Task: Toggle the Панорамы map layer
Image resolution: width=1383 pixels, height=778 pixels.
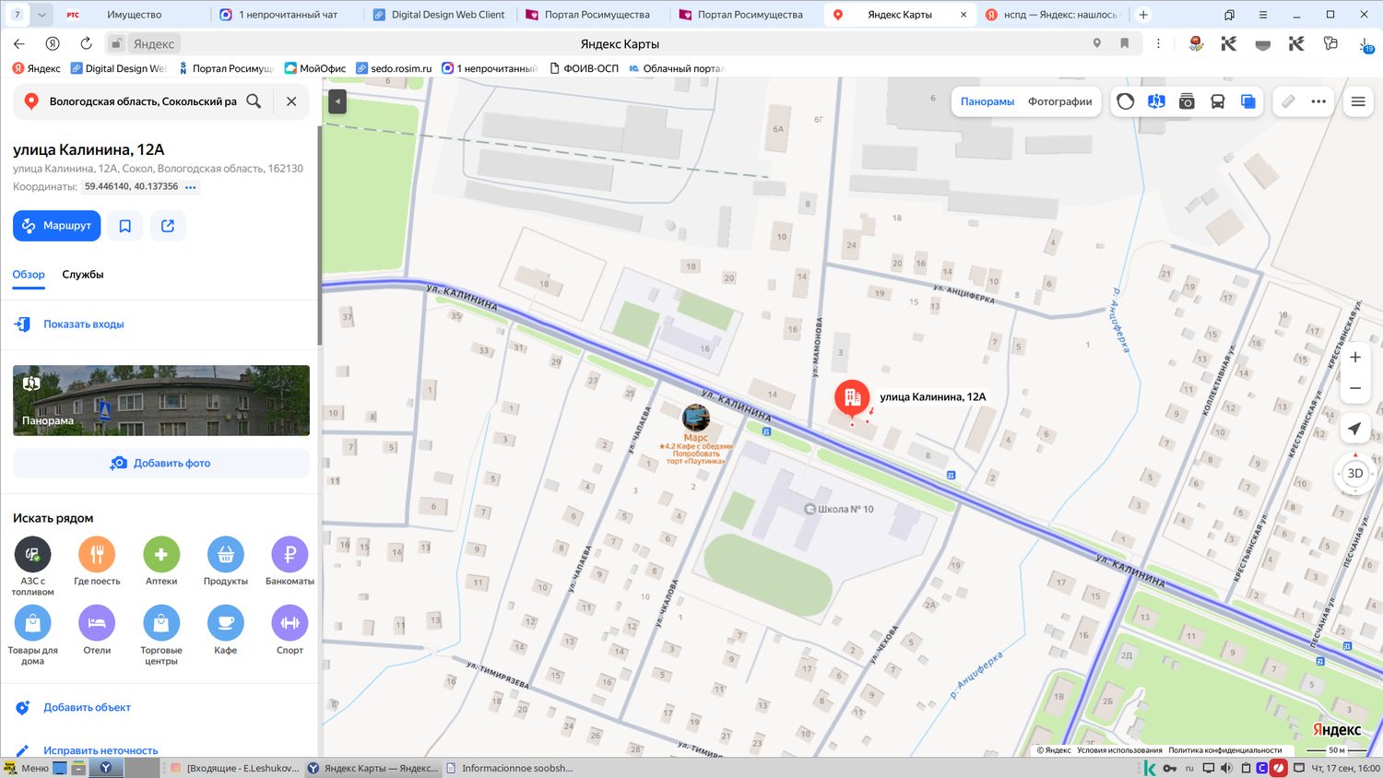Action: point(987,101)
